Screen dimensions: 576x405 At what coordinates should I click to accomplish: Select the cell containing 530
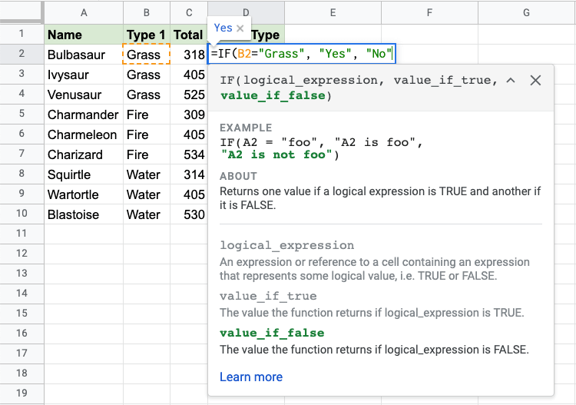pos(188,214)
